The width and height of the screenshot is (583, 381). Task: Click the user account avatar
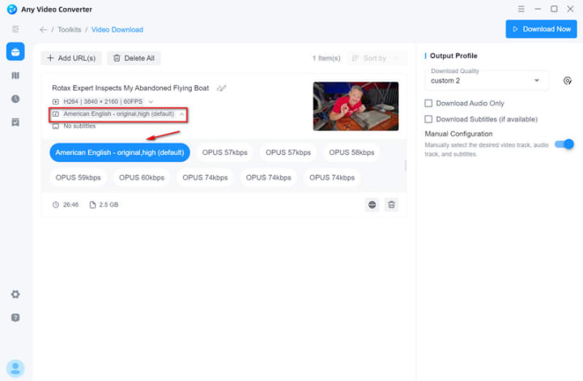point(15,369)
